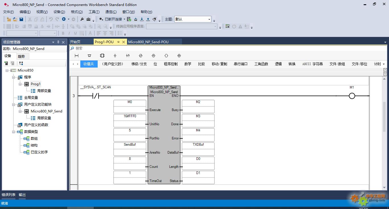Insert a branch with the branch icon
389x209 pixels.
tap(89, 56)
